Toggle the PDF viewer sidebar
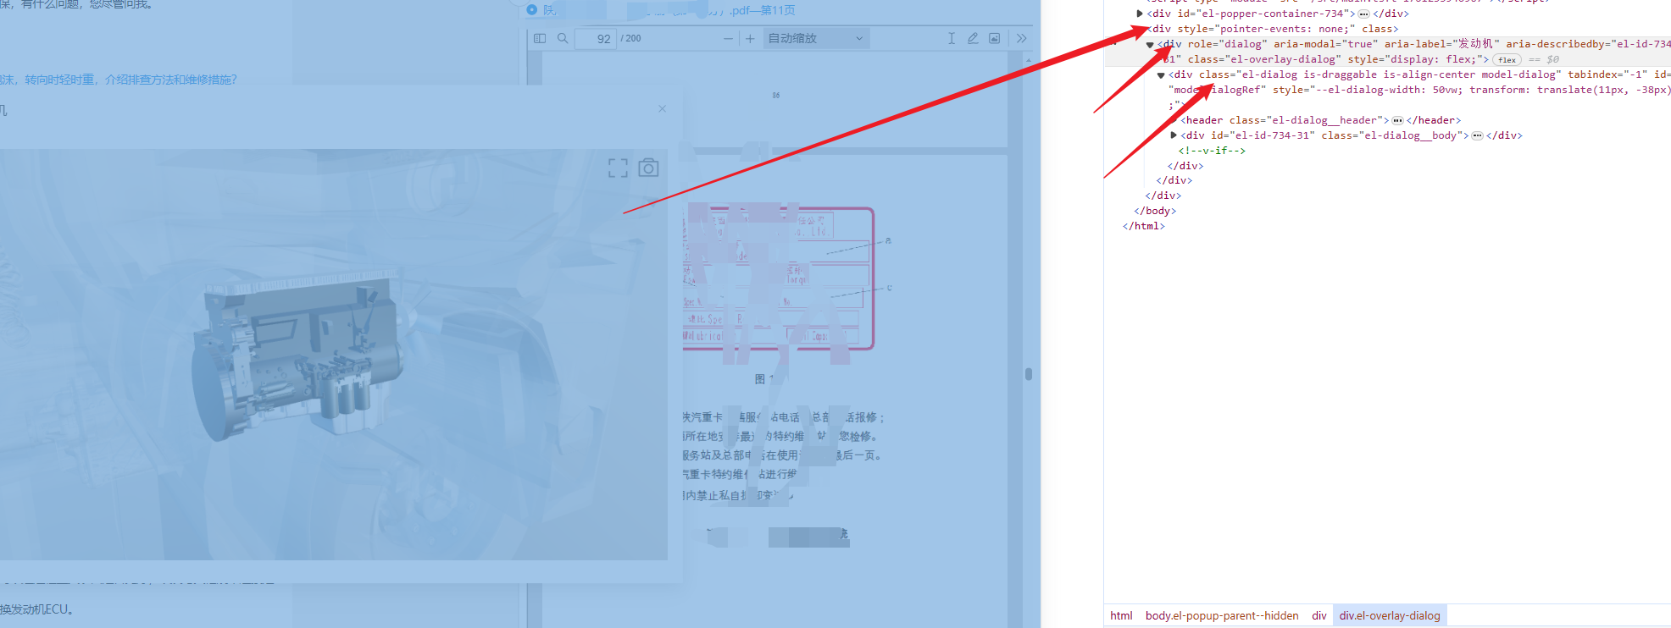Image resolution: width=1671 pixels, height=628 pixels. [540, 38]
